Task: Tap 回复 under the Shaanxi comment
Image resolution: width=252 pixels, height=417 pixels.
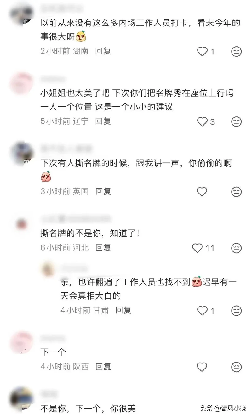Action: (103, 367)
